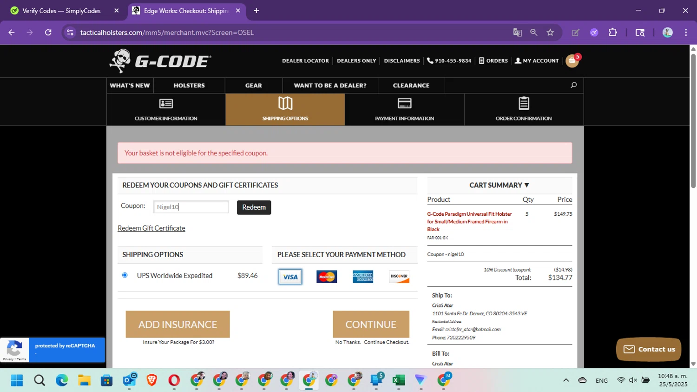
Task: Select the Discover payment card
Action: click(399, 277)
